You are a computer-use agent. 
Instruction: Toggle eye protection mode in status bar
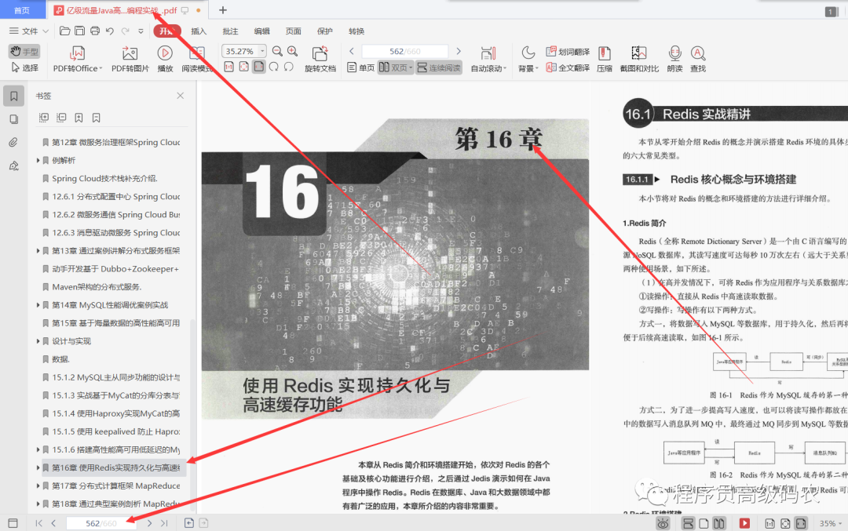663,523
